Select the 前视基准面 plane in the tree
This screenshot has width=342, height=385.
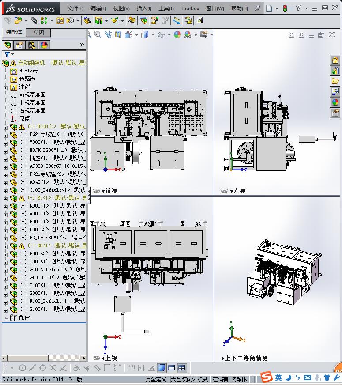(x=32, y=94)
